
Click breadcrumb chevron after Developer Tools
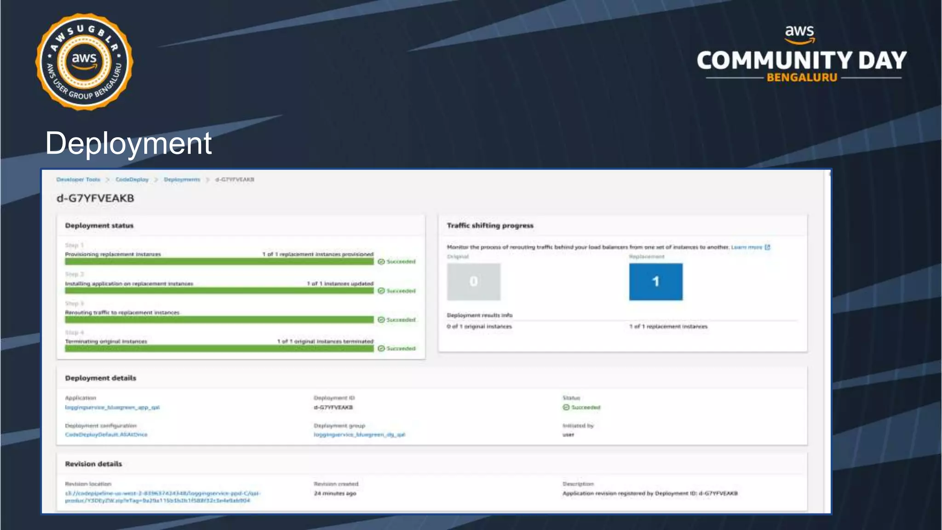[x=108, y=179]
